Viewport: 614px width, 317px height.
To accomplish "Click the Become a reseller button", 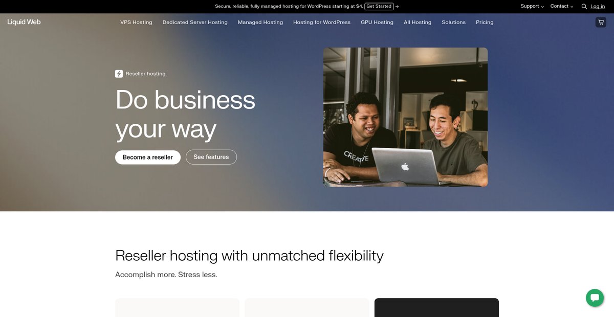I will [148, 157].
